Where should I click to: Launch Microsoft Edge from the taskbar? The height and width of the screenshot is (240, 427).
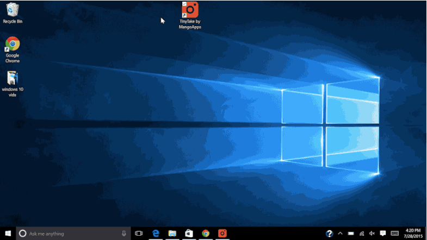click(x=156, y=233)
